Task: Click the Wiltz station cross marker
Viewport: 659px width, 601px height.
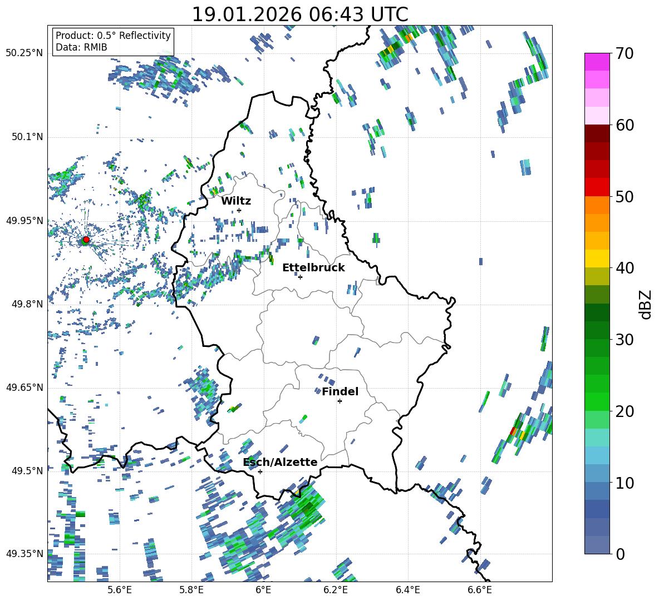Action: [239, 210]
